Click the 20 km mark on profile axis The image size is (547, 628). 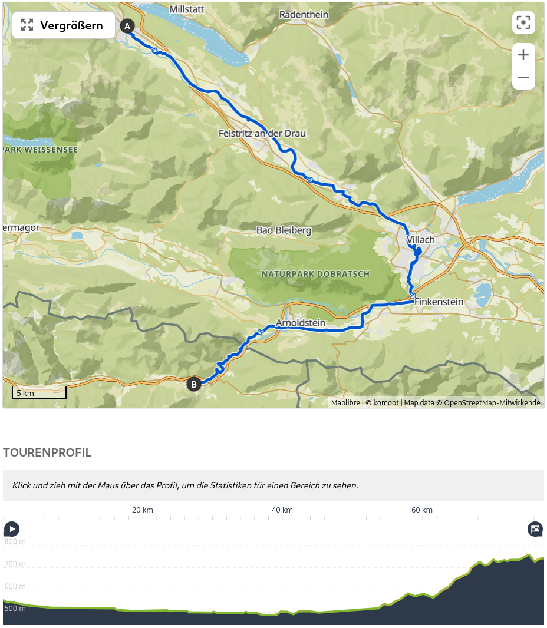point(143,510)
